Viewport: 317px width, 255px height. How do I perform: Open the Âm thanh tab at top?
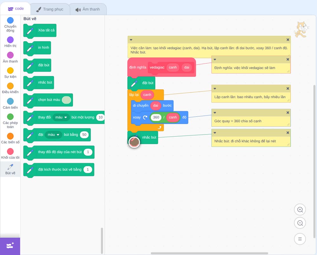tap(88, 9)
